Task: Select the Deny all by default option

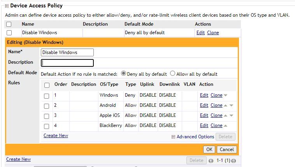Action: coord(123,73)
